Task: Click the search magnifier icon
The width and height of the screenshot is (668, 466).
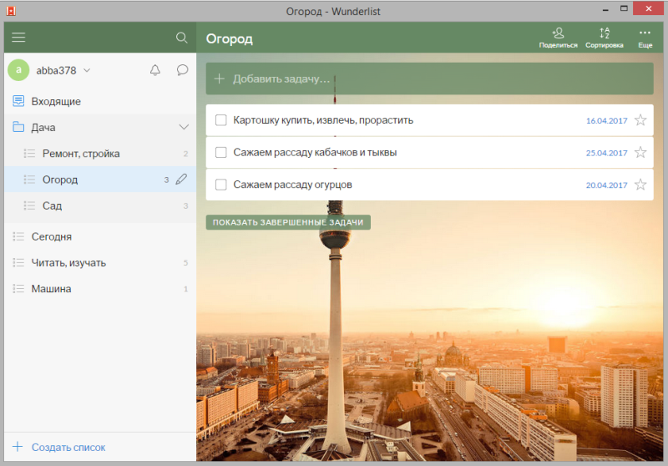Action: pos(181,38)
